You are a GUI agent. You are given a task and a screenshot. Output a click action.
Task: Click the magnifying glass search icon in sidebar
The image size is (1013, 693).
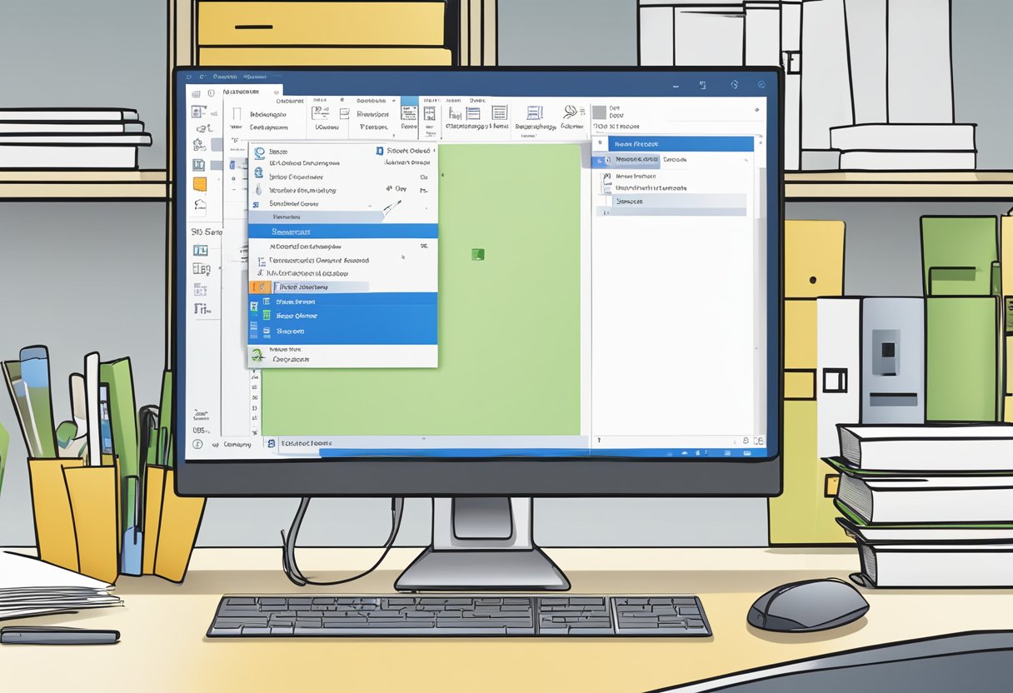tap(202, 127)
